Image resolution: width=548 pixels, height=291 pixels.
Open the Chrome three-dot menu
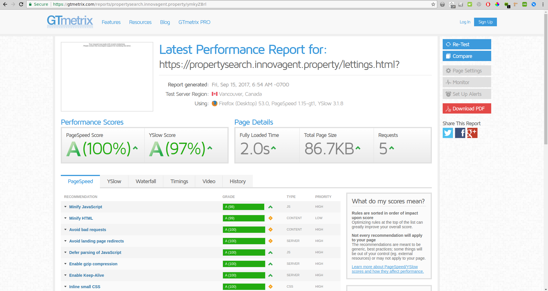[x=543, y=4]
